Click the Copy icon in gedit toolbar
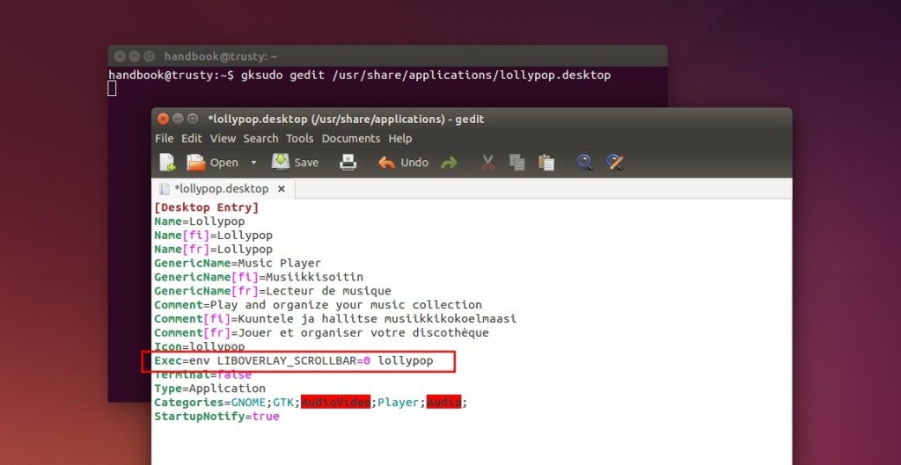 pos(517,163)
